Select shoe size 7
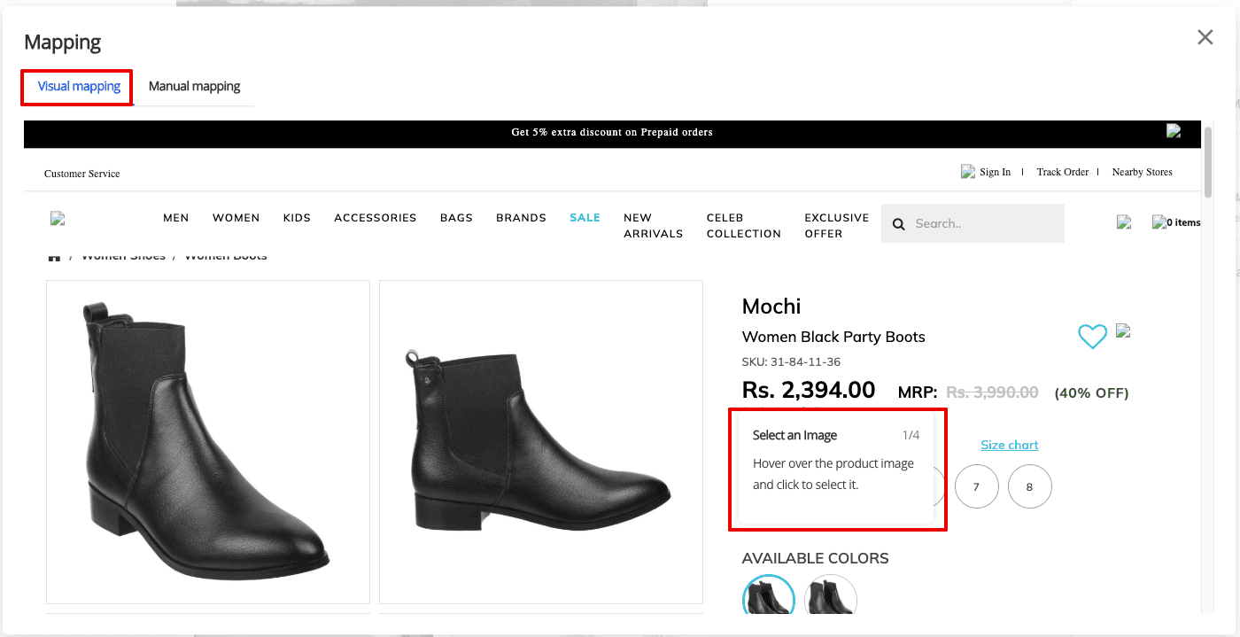 pos(976,486)
